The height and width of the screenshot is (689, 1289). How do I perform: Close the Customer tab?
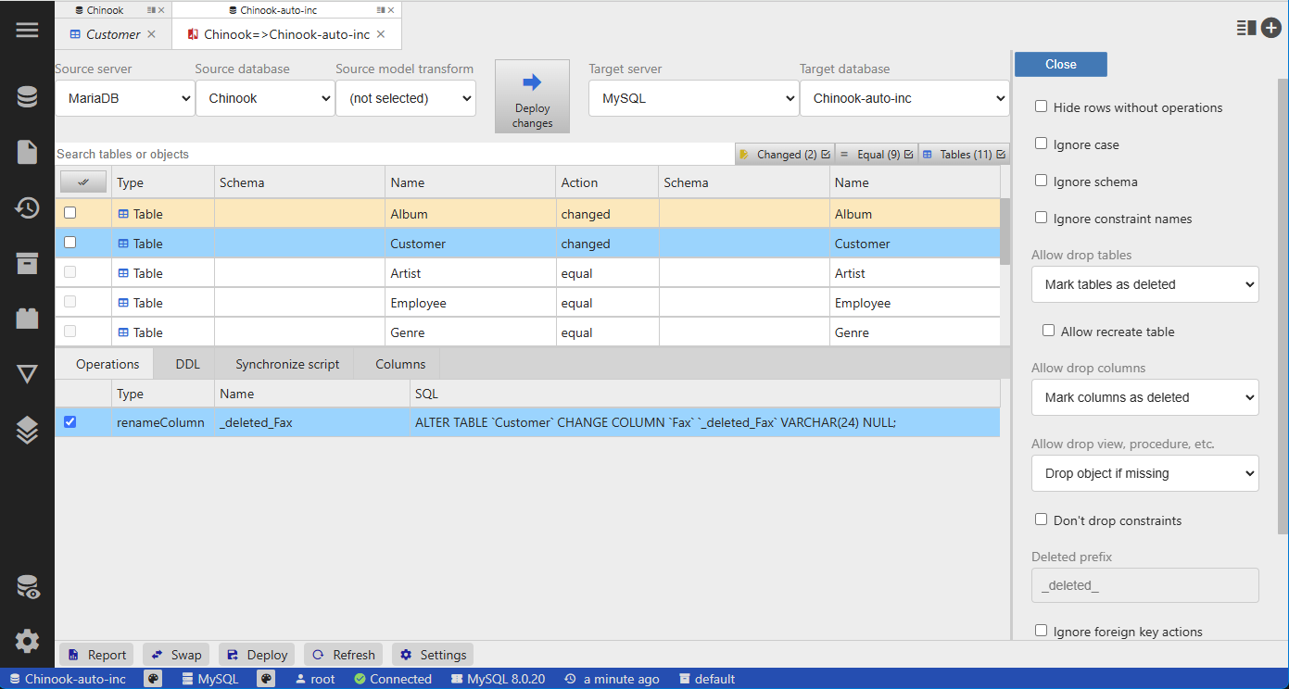coord(152,34)
